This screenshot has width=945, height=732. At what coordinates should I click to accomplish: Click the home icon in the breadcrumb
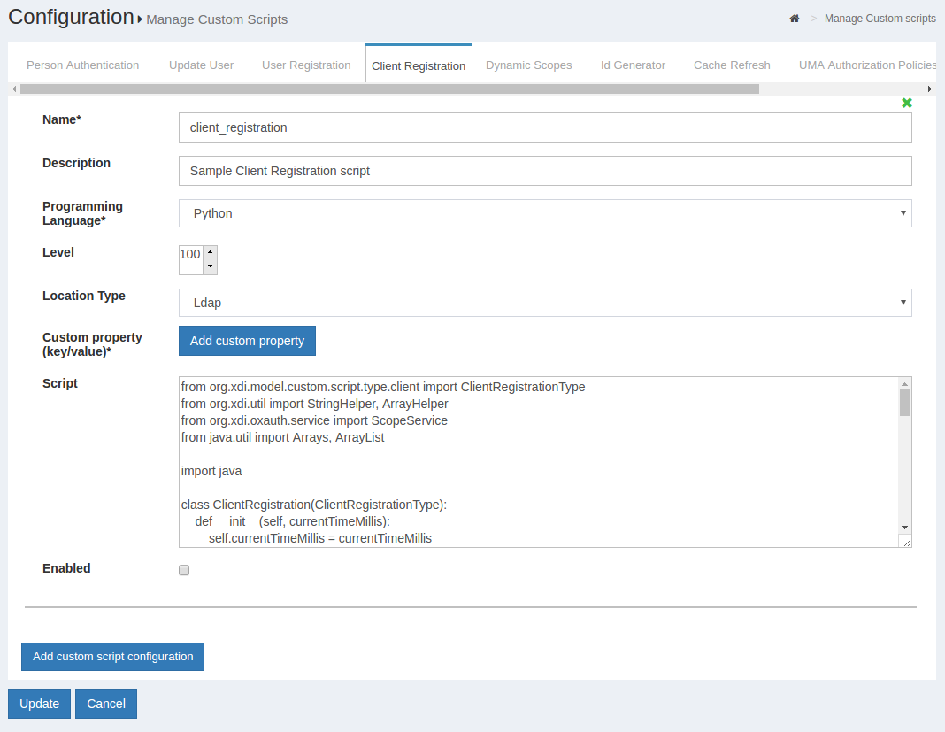tap(794, 18)
